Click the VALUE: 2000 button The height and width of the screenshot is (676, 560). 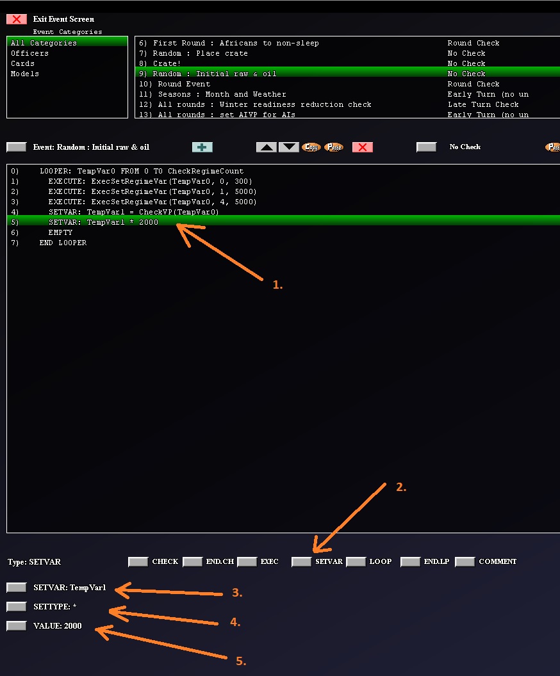coord(17,625)
